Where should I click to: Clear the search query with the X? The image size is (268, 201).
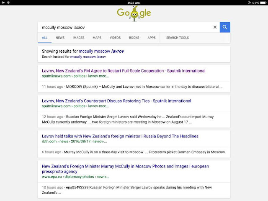pyautogui.click(x=215, y=27)
